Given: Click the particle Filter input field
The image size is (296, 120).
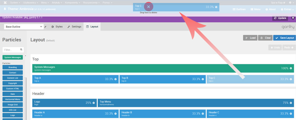Looking at the screenshot, I should tap(13, 50).
